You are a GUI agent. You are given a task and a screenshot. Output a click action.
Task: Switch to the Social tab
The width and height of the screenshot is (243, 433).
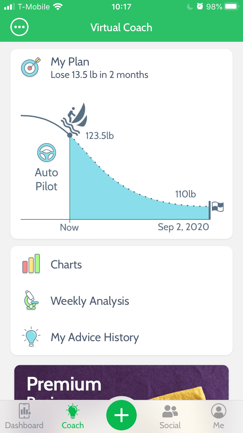coord(170,416)
